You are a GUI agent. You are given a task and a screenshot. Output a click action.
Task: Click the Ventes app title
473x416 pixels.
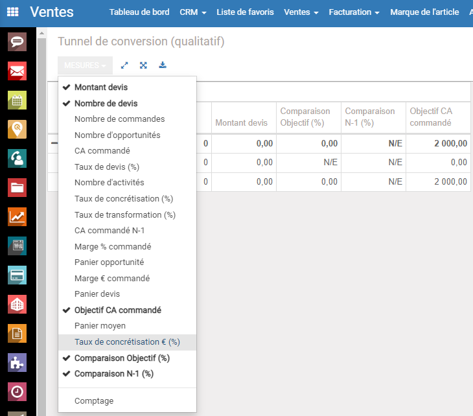click(52, 12)
